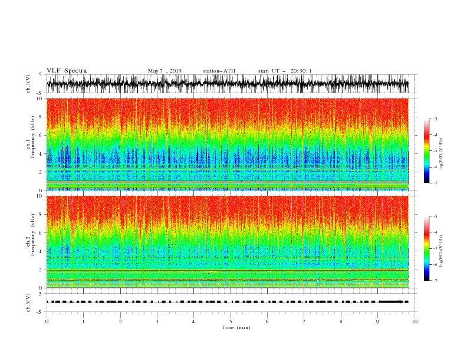This screenshot has width=467, height=361.
Task: Click the "-3" label on ch.1 color bar
Action: (x=435, y=119)
